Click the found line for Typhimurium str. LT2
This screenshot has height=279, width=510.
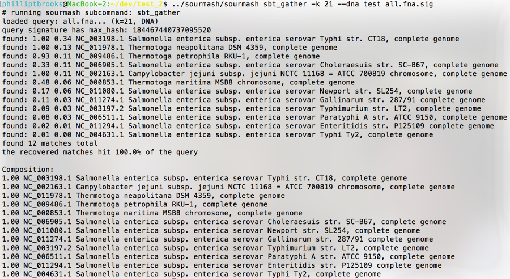tap(241, 109)
